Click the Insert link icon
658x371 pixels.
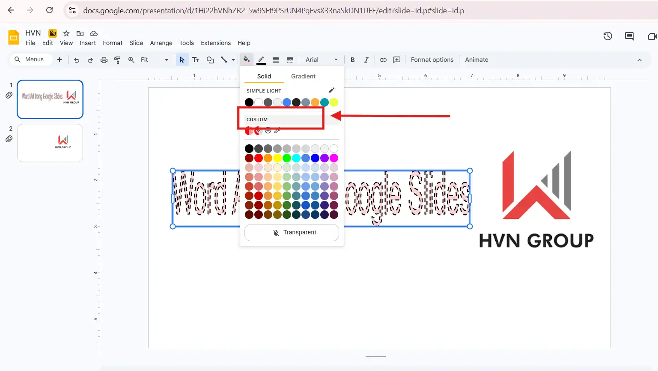[383, 60]
